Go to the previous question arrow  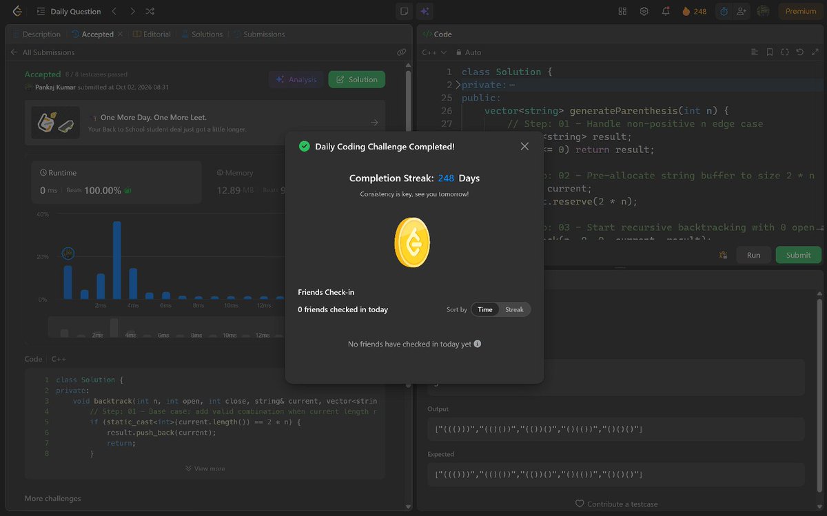tap(115, 11)
